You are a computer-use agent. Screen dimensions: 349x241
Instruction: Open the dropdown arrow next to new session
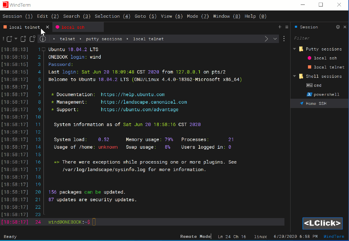16,39
